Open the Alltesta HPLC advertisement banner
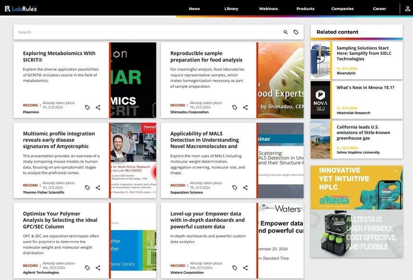This screenshot has width=413, height=280. 356,211
